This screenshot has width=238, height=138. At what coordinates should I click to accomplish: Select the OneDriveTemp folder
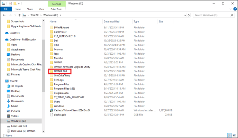[62, 75]
